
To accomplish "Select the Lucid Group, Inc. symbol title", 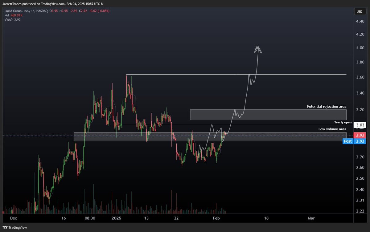I will (x=17, y=11).
